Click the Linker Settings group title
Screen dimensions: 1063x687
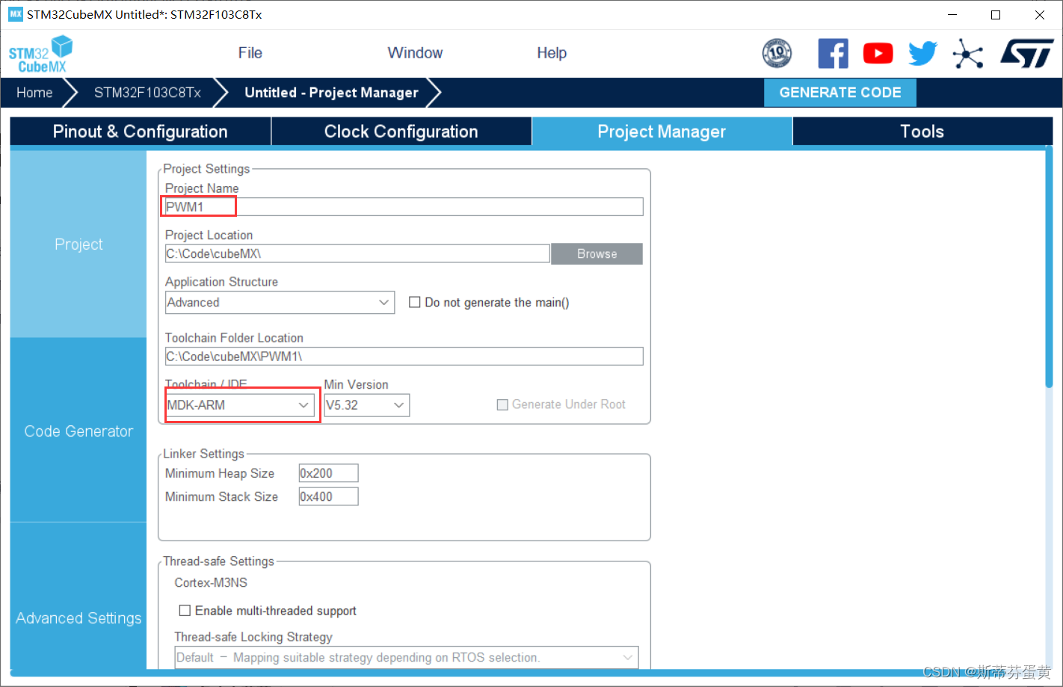click(203, 454)
